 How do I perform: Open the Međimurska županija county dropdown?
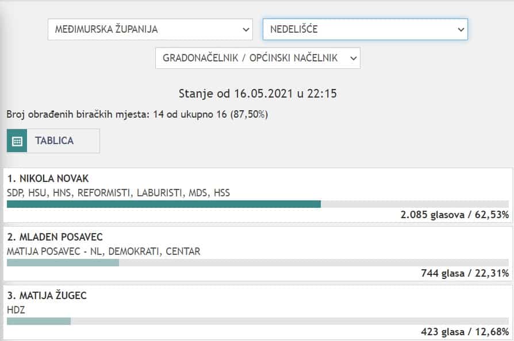pyautogui.click(x=150, y=29)
